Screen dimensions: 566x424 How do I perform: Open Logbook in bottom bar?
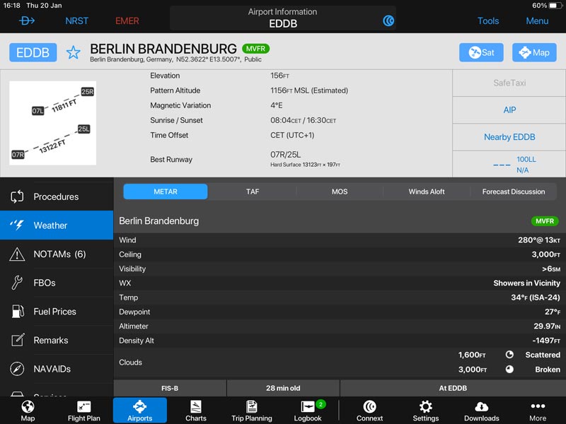pos(308,411)
